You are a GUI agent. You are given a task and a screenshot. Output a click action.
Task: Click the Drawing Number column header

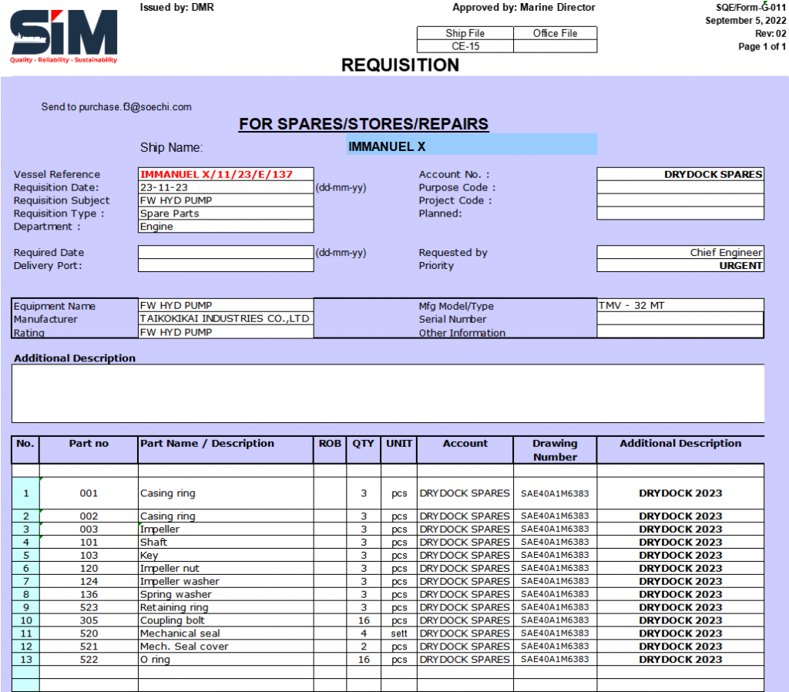tap(555, 450)
